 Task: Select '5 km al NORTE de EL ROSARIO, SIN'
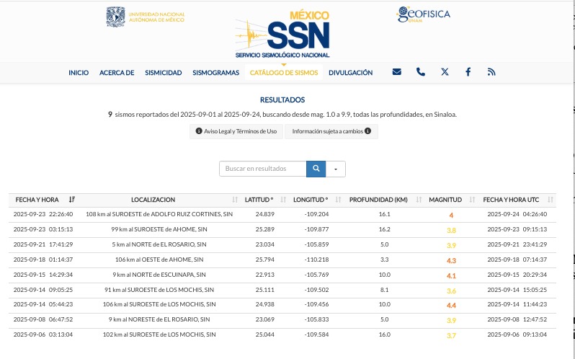159,244
